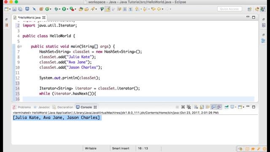The height and width of the screenshot is (152, 270).
Task: Click Remove All Terminated Launches icon
Action: 189,107
